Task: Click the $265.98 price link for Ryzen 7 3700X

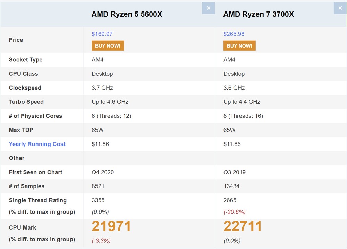Action: [x=234, y=34]
